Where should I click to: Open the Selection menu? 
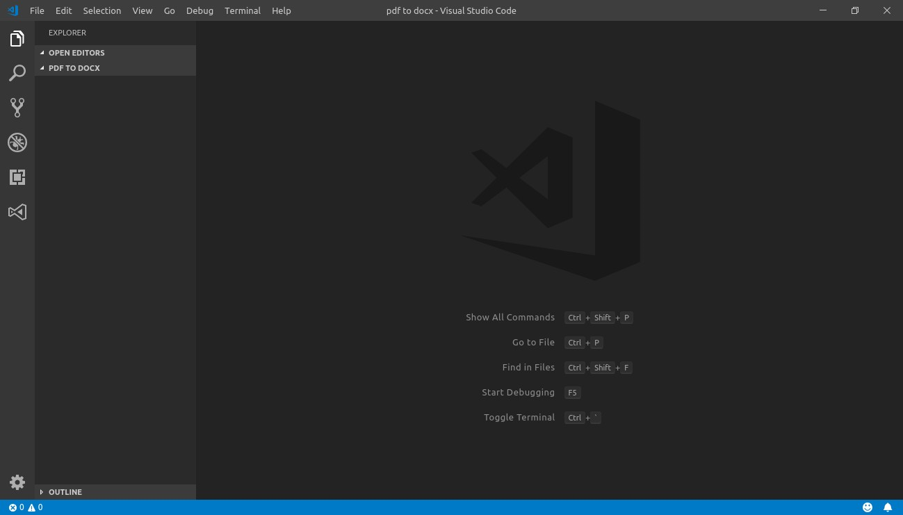[101, 10]
